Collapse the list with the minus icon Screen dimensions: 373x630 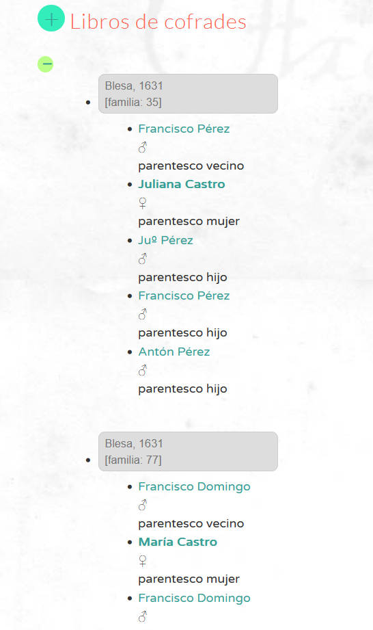(x=45, y=64)
